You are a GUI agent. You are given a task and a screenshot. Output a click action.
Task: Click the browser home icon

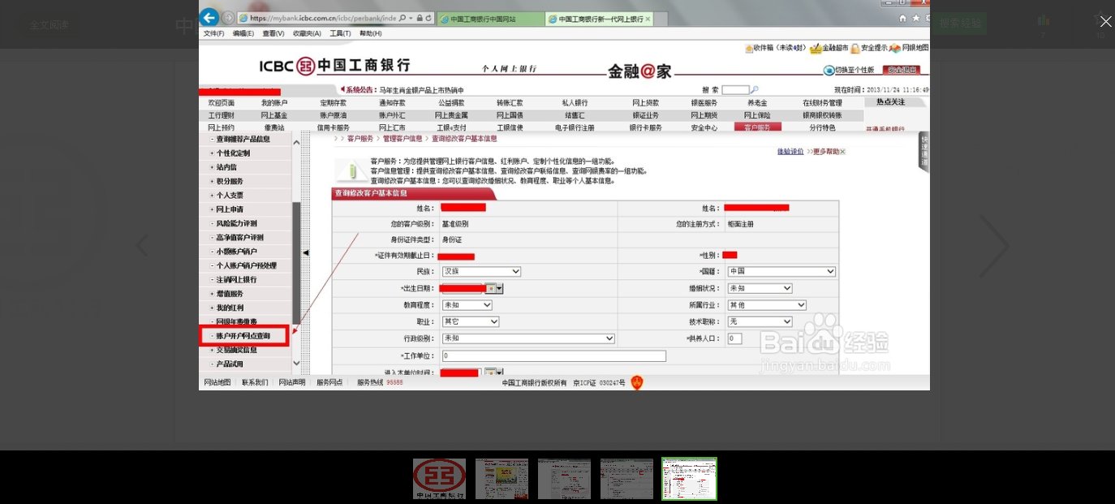click(903, 18)
